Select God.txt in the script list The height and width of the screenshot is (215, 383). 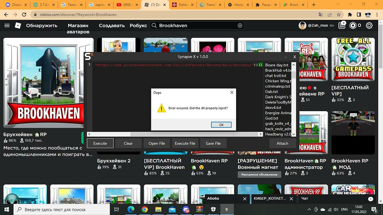pyautogui.click(x=272, y=118)
